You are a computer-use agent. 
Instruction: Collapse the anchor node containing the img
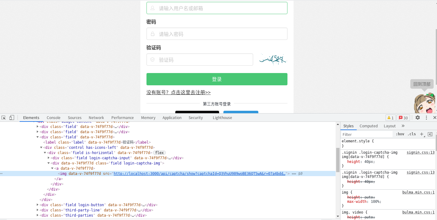[x=52, y=168]
